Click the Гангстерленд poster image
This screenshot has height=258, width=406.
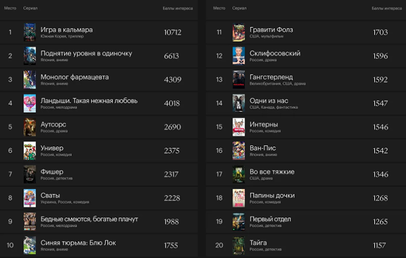[x=238, y=79]
